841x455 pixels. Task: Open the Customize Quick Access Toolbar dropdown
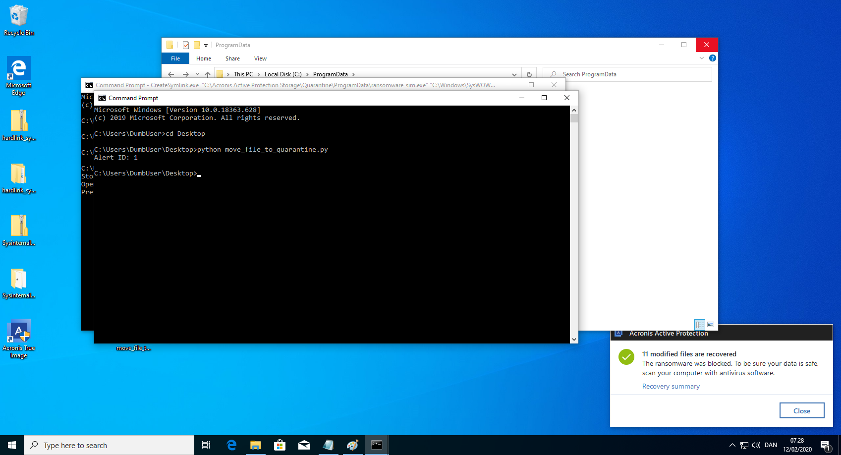coord(206,45)
